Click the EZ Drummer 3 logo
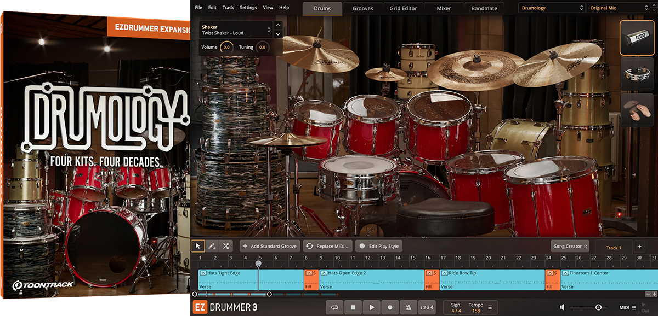 tap(225, 307)
